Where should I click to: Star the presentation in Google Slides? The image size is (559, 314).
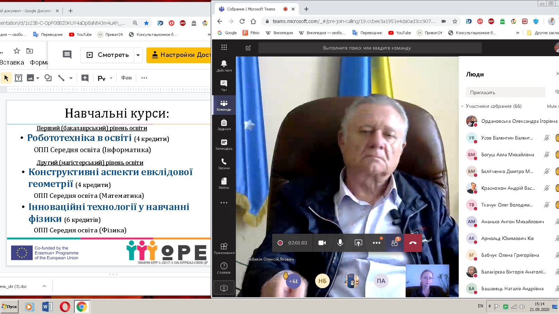(x=16, y=51)
